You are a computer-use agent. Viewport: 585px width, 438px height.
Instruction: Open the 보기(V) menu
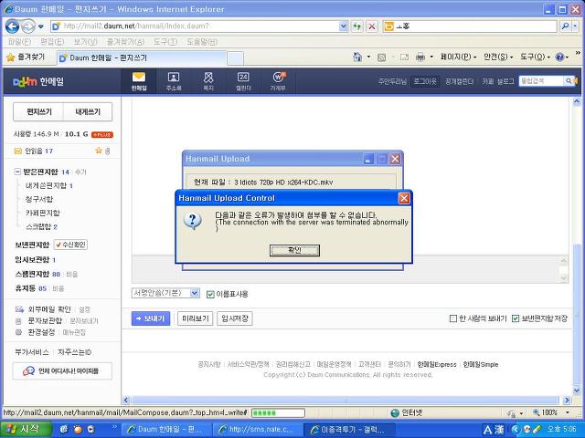point(85,42)
